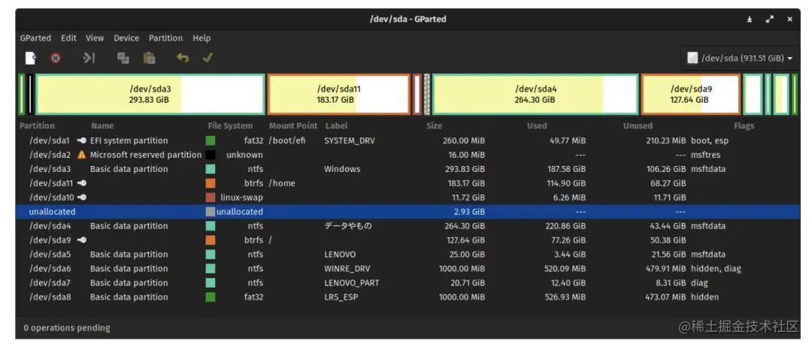Click the Unused column header
812x347 pixels.
(638, 125)
